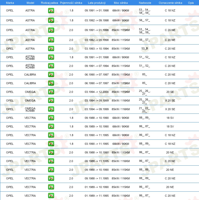Click the Oznaczenie silnika column header

(x=170, y=3)
